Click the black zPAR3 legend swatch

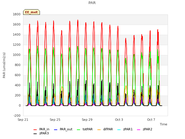[x=35, y=134]
